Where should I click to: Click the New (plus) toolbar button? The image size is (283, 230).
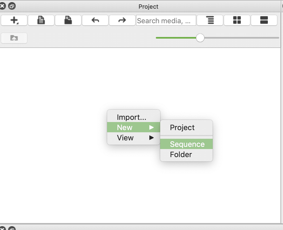[14, 20]
